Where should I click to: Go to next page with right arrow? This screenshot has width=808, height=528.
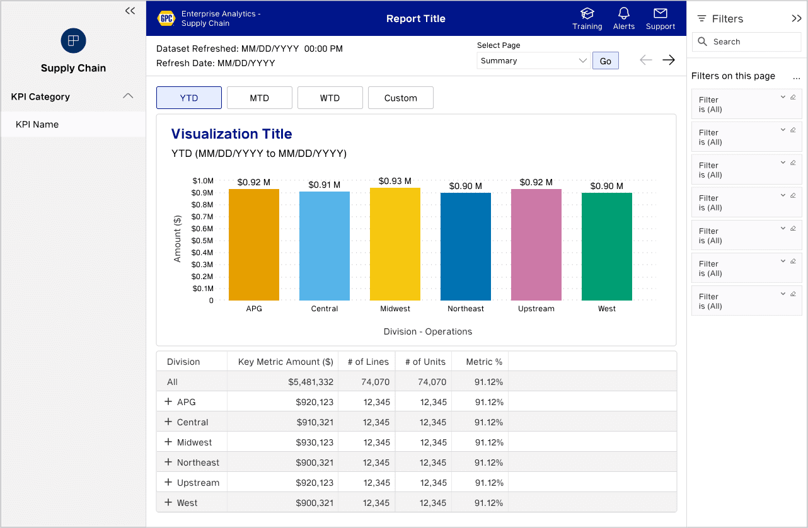coord(669,60)
